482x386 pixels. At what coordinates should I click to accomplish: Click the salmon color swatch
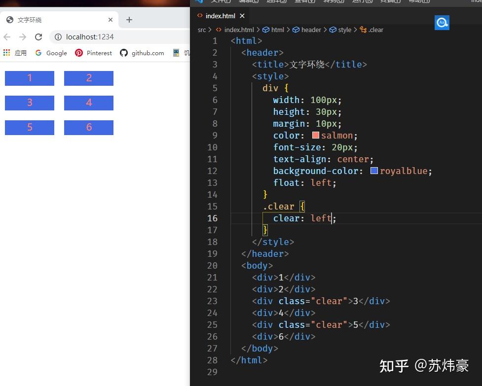point(315,135)
